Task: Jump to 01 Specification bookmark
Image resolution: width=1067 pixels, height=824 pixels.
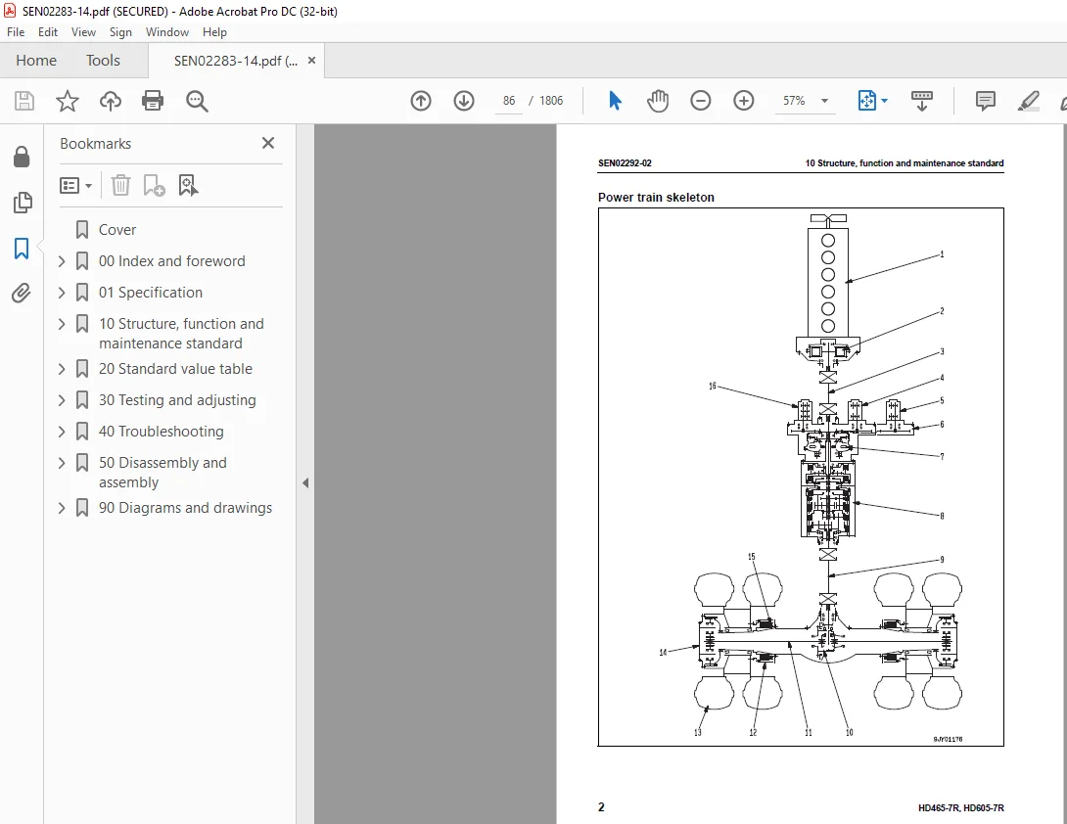Action: pyautogui.click(x=151, y=293)
